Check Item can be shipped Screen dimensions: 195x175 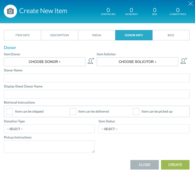click(x=10, y=111)
